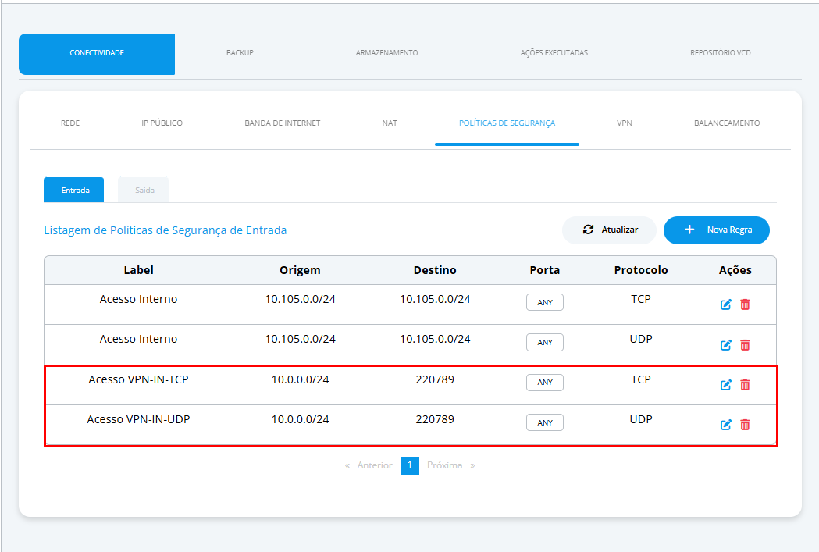This screenshot has height=552, width=819.
Task: Click destination 220789 in VPN-IN-TCP row
Action: (435, 379)
